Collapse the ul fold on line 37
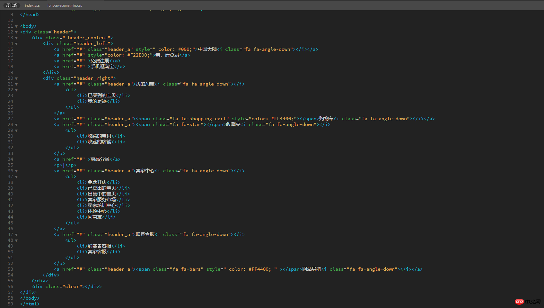This screenshot has width=544, height=308. (16, 177)
